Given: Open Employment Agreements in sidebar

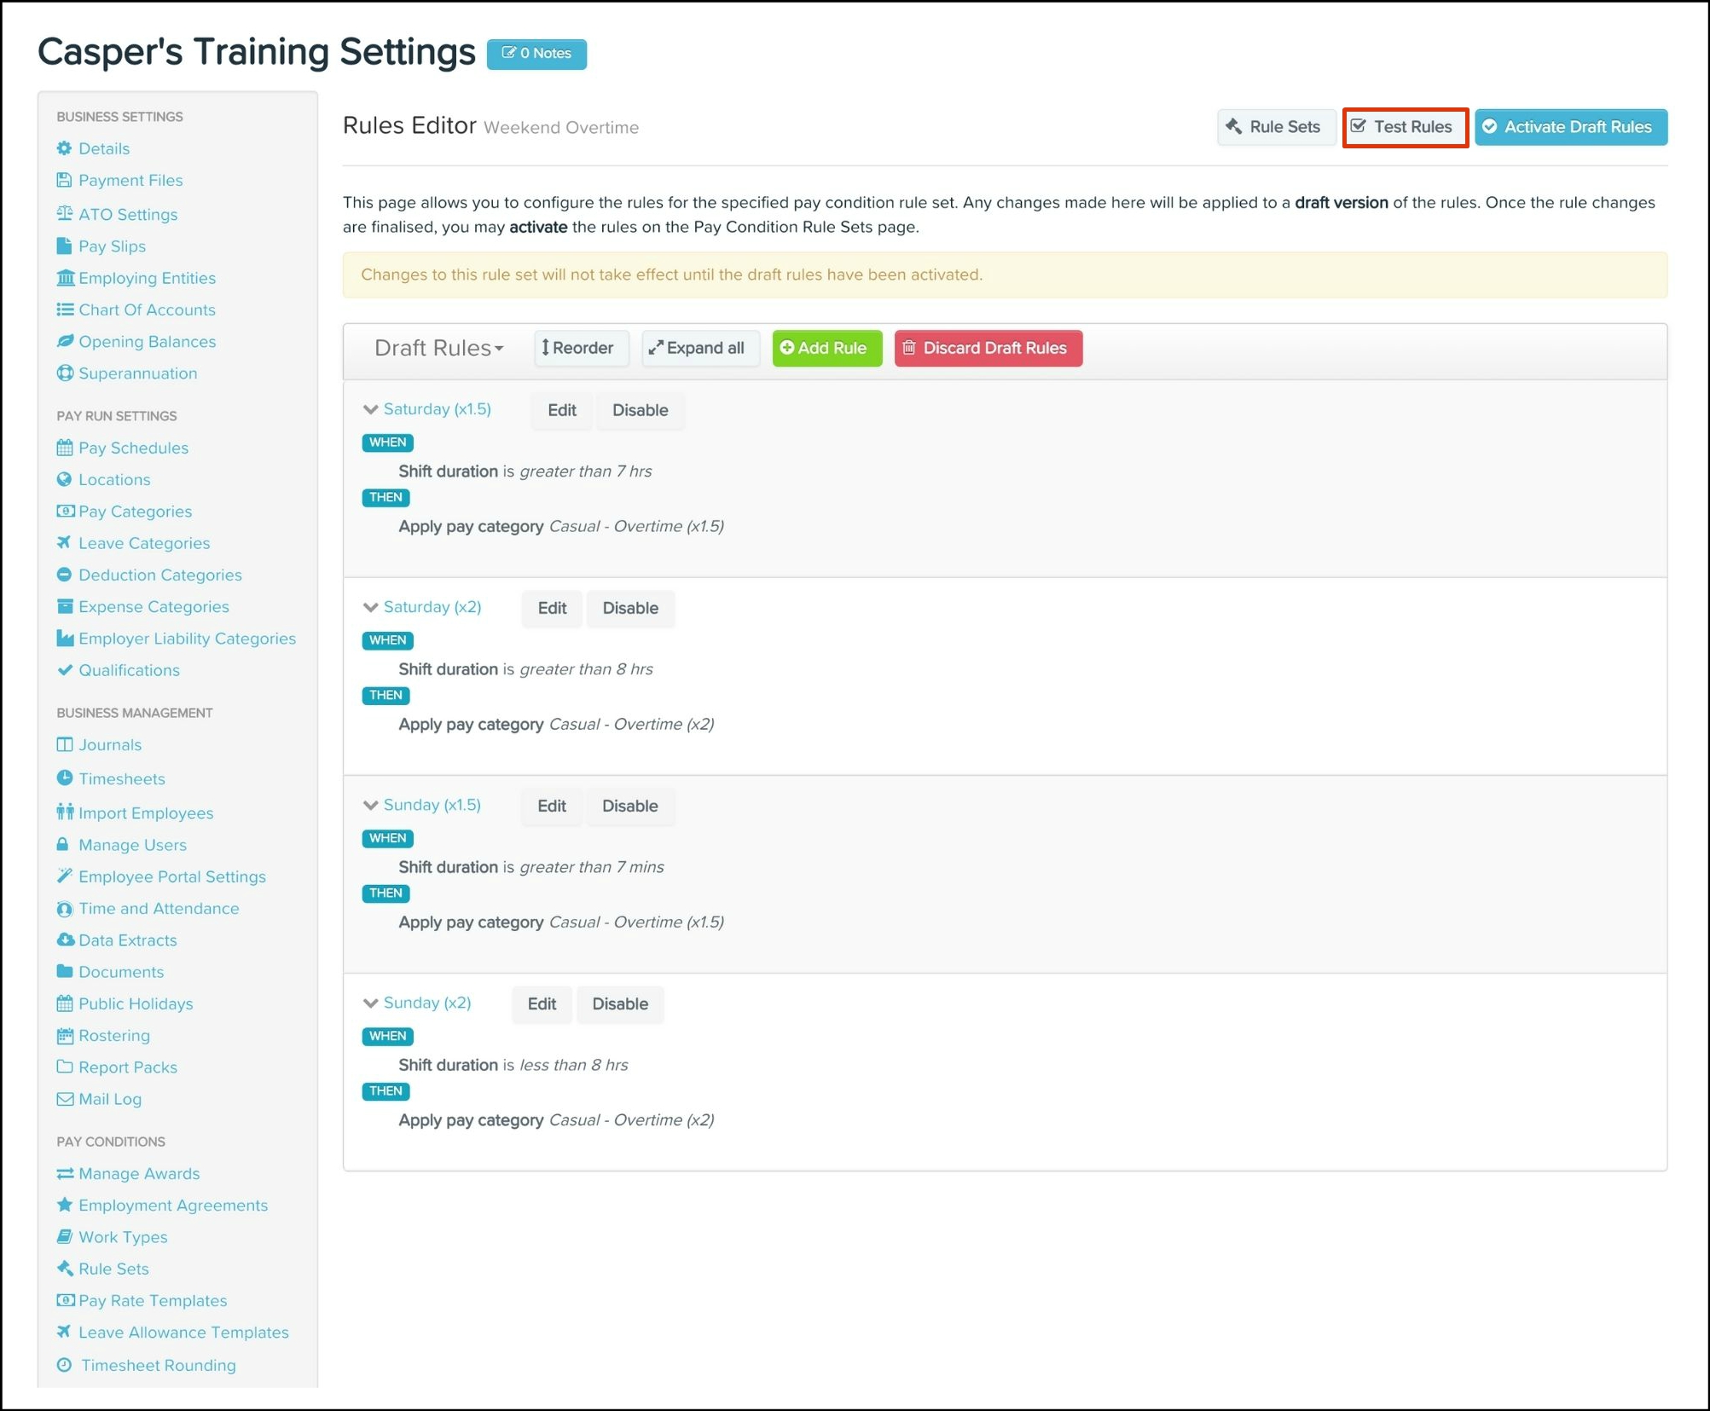Looking at the screenshot, I should coord(172,1205).
